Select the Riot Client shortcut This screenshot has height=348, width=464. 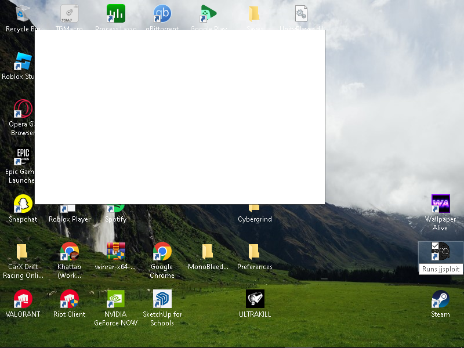(x=69, y=299)
